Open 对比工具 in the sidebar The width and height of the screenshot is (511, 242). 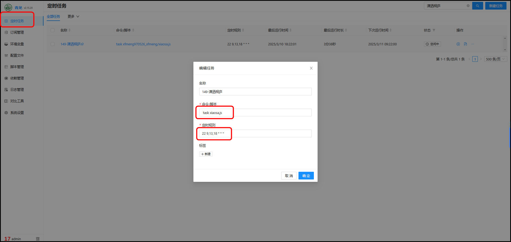pyautogui.click(x=17, y=101)
